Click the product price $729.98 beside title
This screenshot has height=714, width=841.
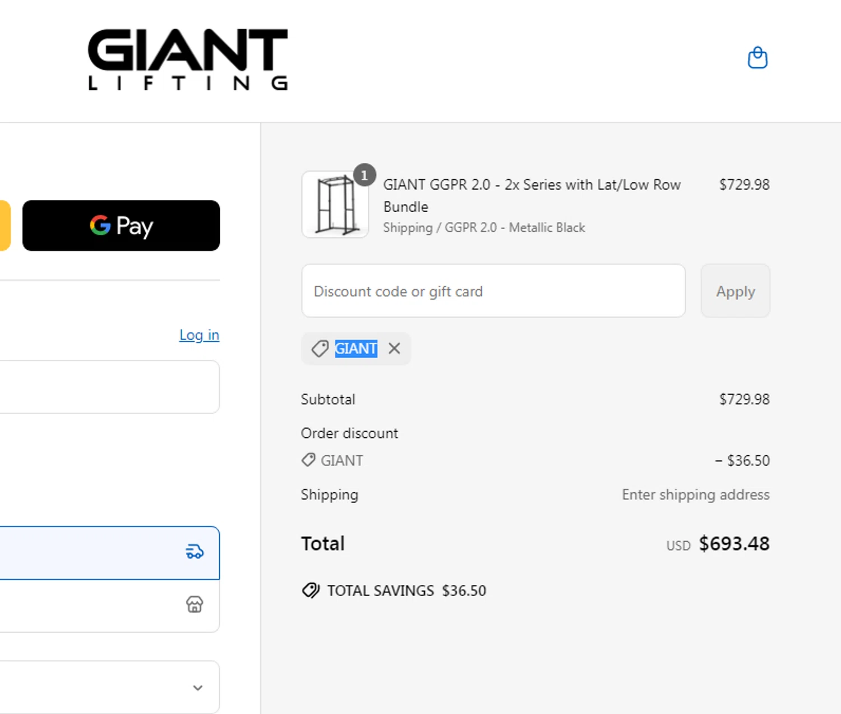pos(745,185)
